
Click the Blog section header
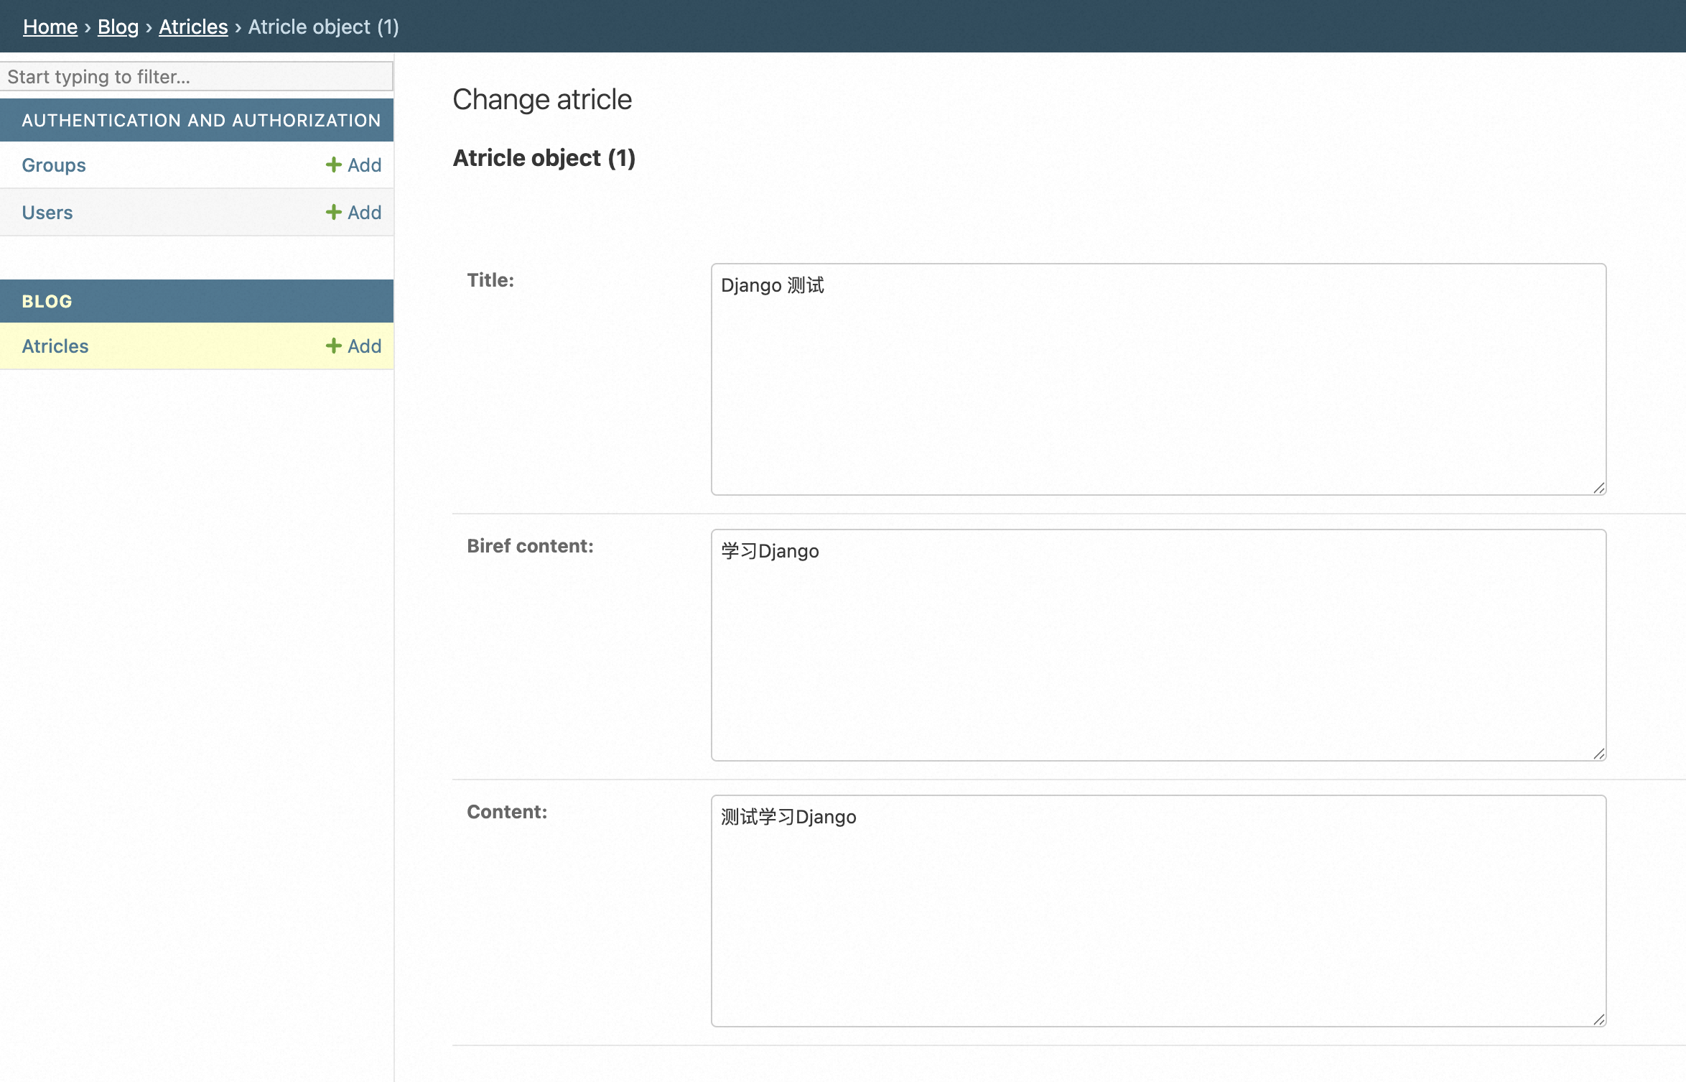click(x=47, y=302)
